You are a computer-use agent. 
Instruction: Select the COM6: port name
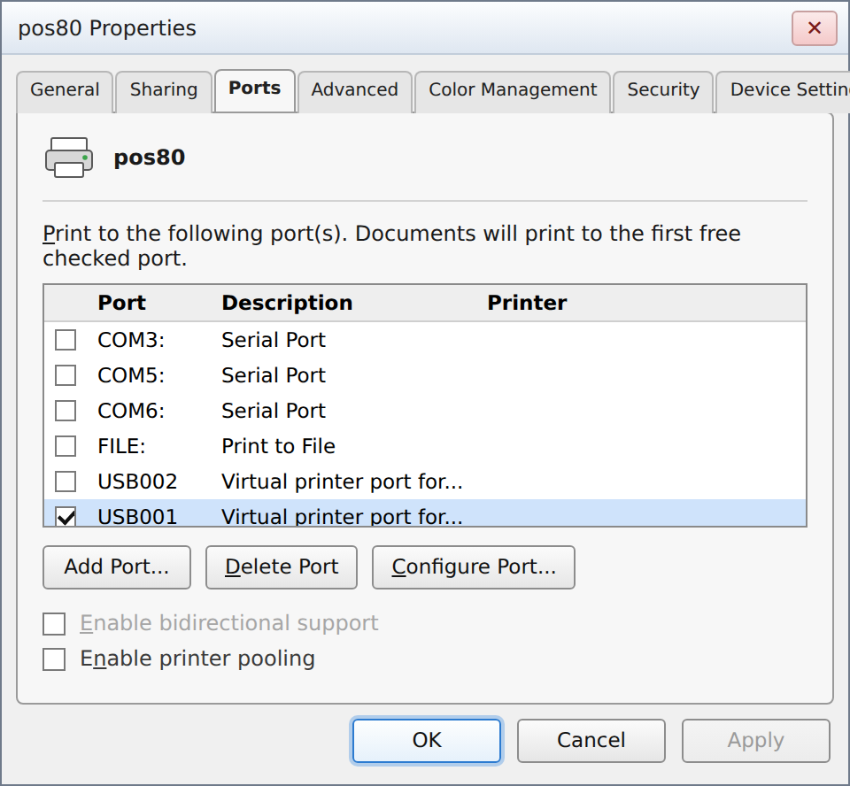pos(131,411)
